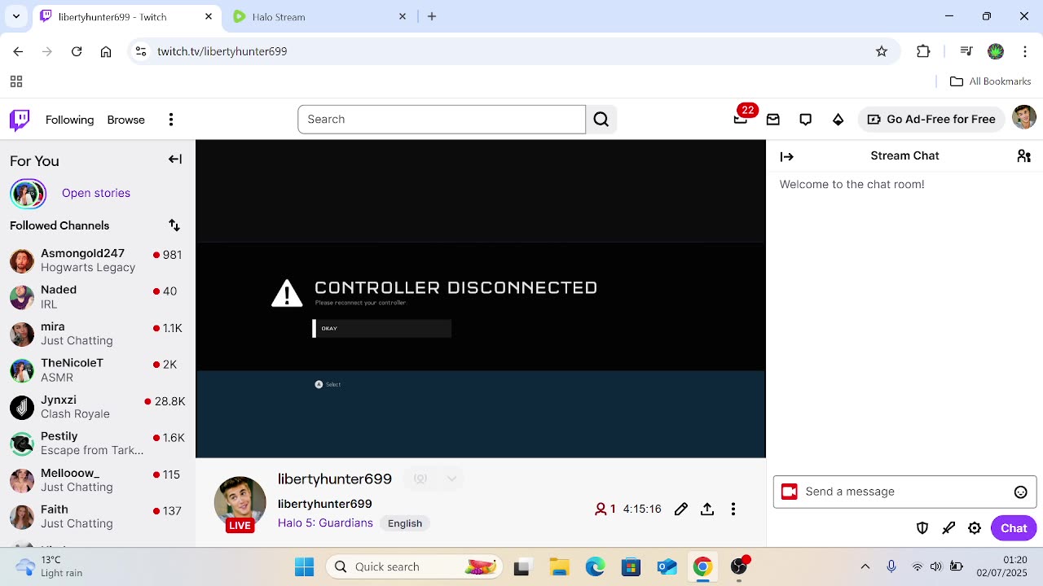This screenshot has width=1043, height=586.
Task: Open the user avatar menu in Twitch header
Action: tap(1024, 117)
